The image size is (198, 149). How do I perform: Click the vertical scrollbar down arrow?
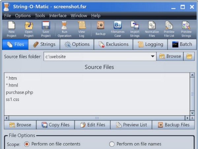click(x=192, y=113)
